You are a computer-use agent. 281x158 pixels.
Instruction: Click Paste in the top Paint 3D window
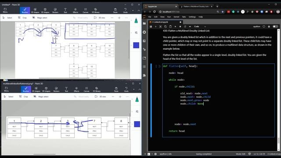click(x=115, y=11)
